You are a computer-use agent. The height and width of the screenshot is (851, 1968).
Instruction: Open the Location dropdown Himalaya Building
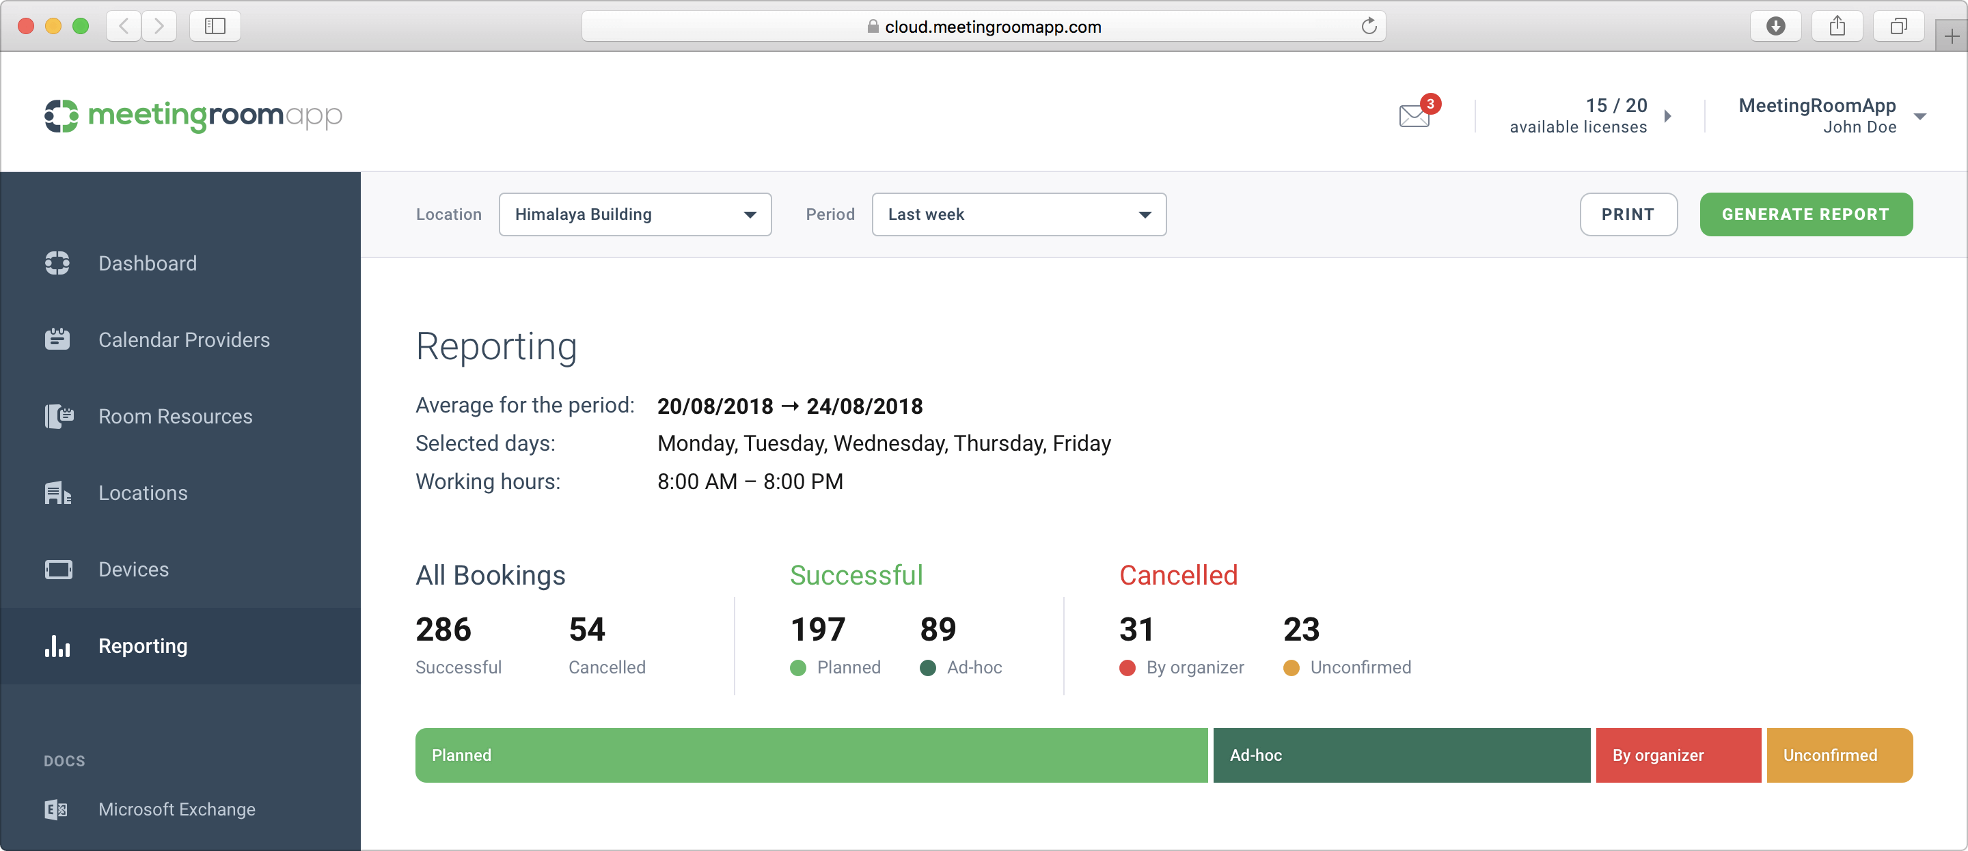point(635,214)
